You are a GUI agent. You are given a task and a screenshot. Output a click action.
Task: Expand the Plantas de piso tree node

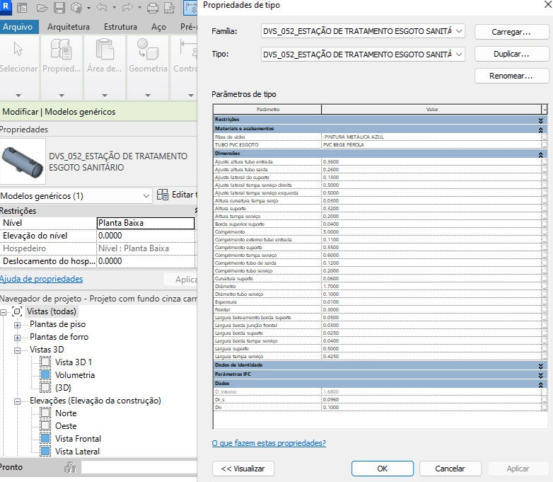(x=17, y=325)
